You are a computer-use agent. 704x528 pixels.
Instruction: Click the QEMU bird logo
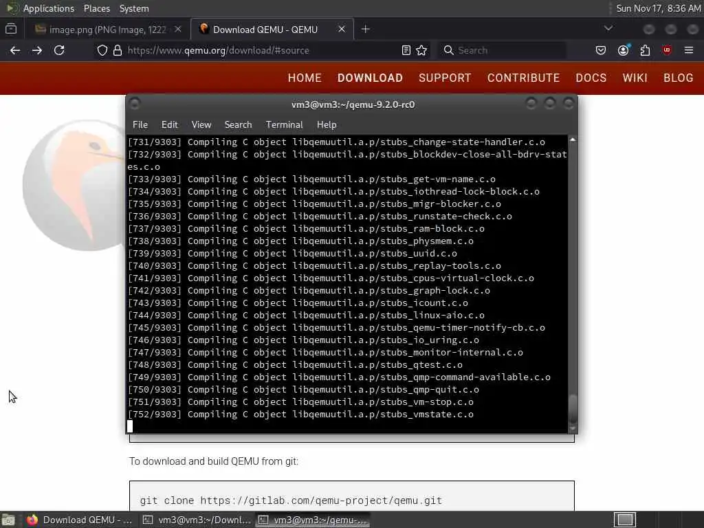point(74,185)
